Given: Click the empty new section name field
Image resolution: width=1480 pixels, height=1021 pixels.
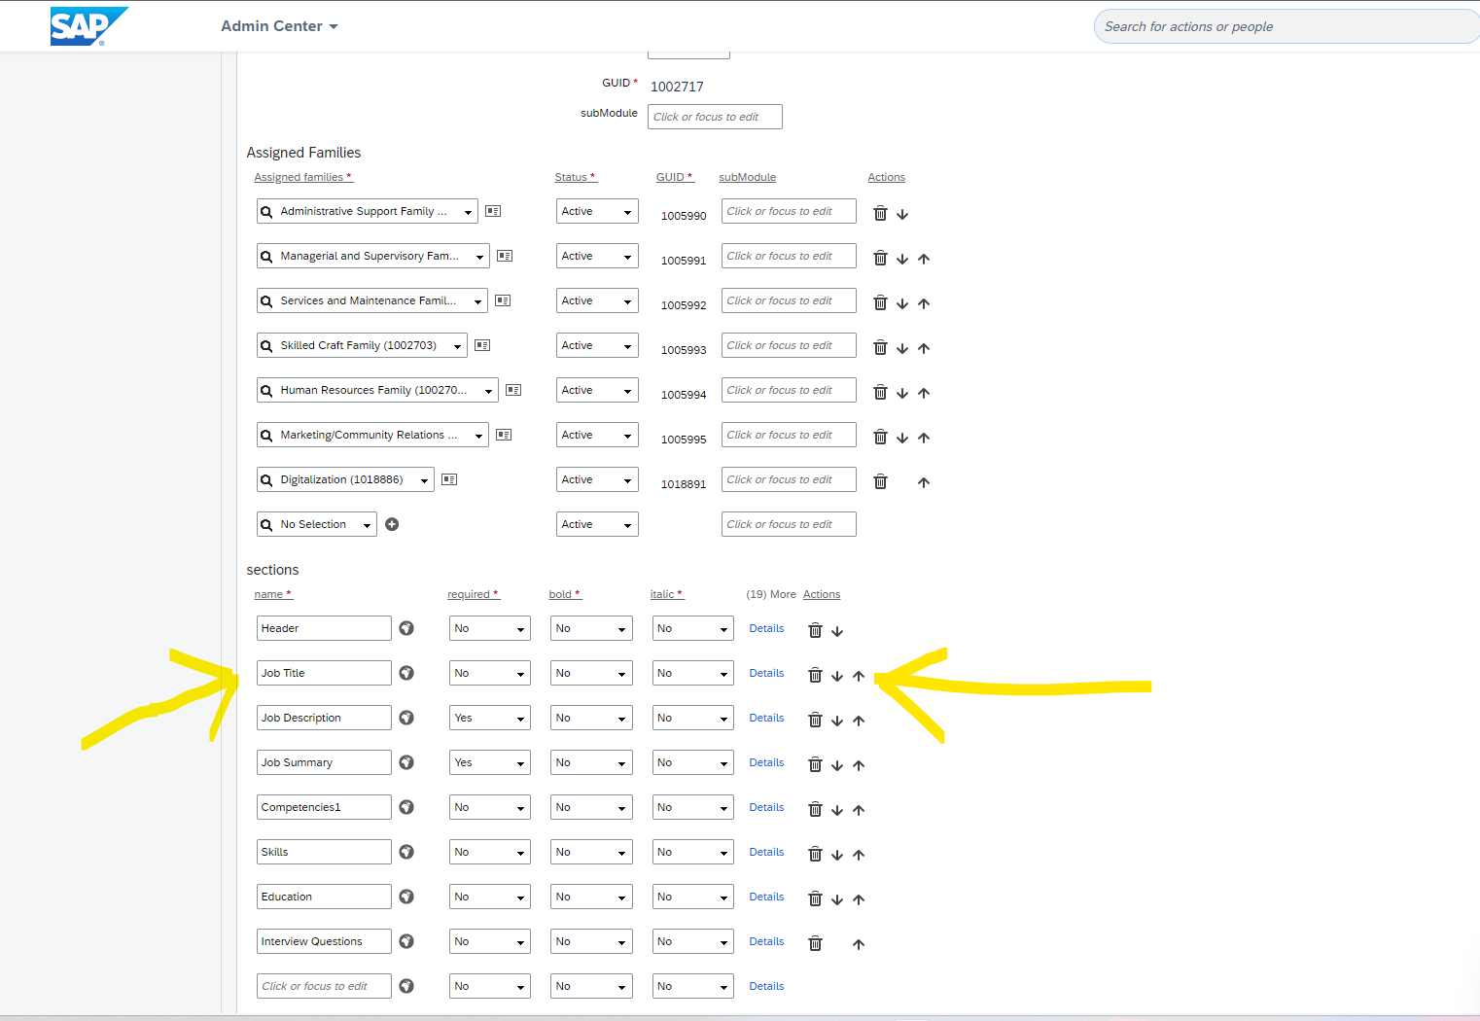Looking at the screenshot, I should 324,986.
